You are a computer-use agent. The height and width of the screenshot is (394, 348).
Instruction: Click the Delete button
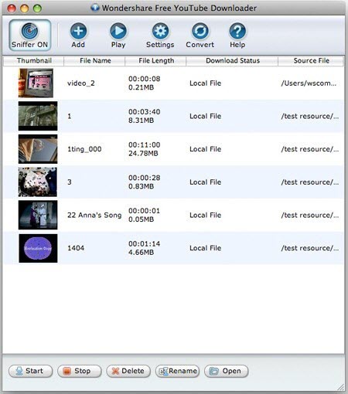click(128, 371)
